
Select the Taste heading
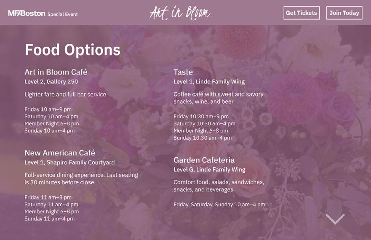point(183,72)
